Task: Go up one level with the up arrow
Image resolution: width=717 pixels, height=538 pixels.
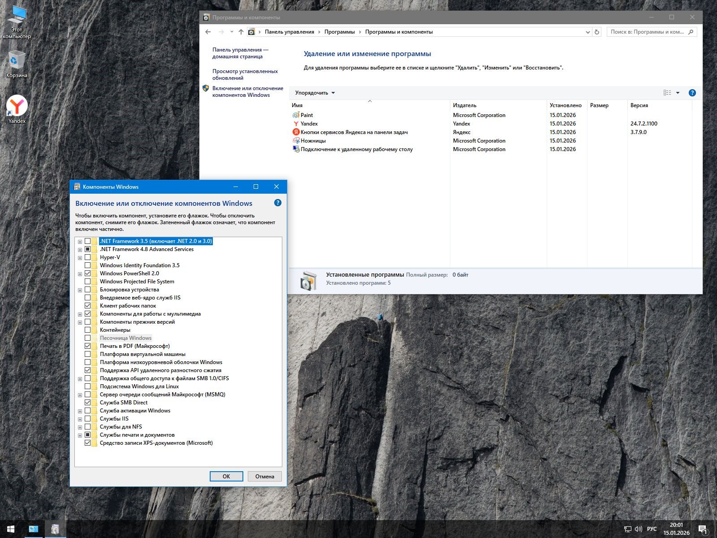Action: [241, 32]
